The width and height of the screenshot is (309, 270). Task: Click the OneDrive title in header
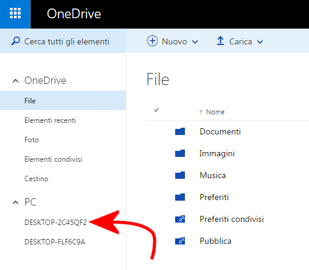click(74, 14)
